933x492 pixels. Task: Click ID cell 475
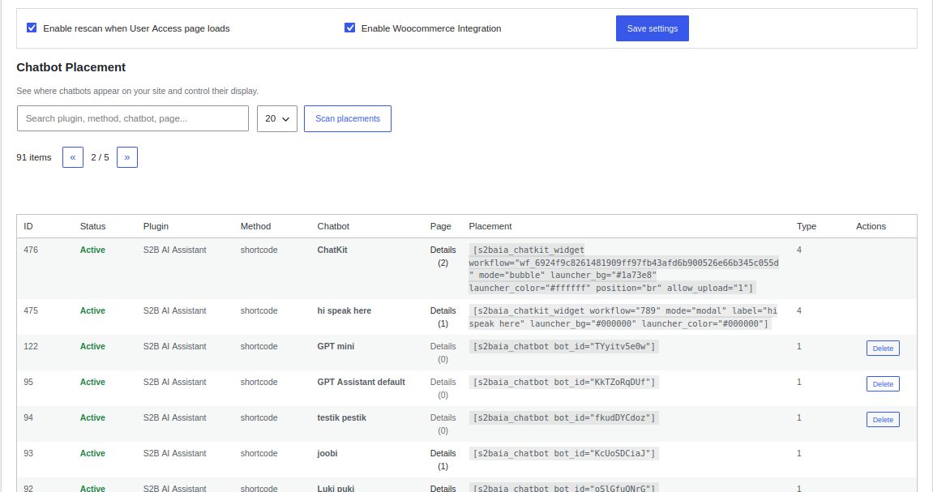[30, 310]
